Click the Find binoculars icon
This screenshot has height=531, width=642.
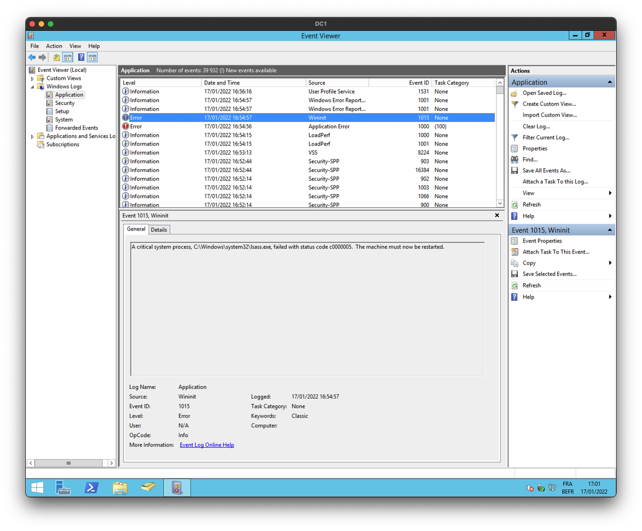pos(515,160)
